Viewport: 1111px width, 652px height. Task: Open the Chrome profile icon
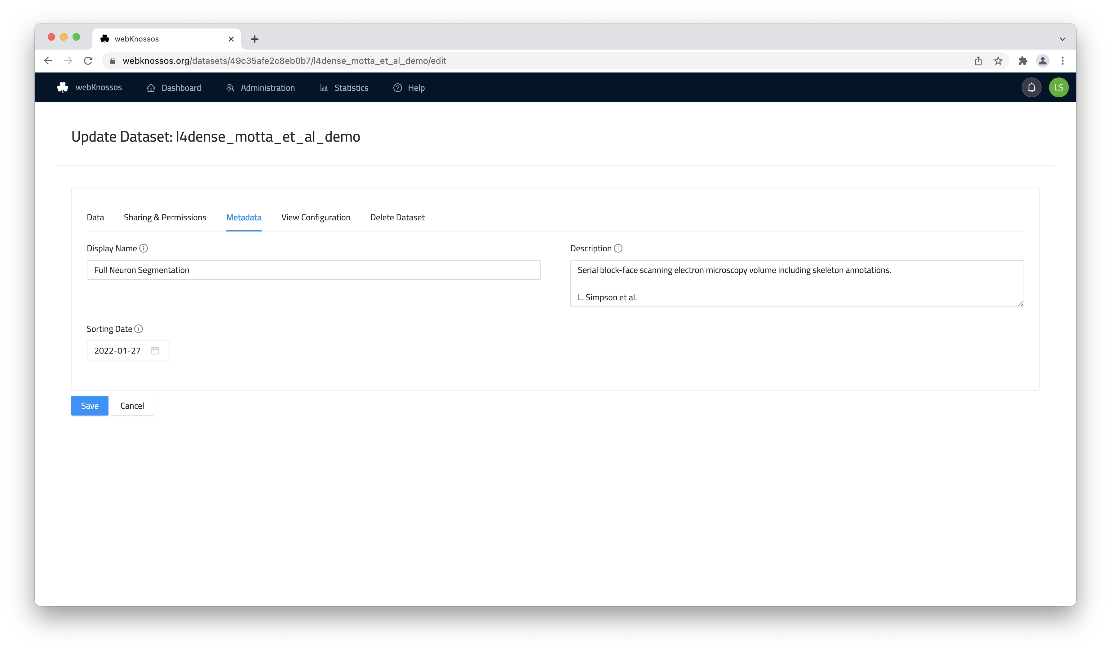pyautogui.click(x=1043, y=61)
